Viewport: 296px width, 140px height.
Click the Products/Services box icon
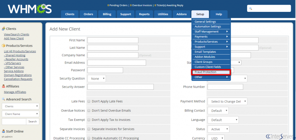[x=3, y=46]
